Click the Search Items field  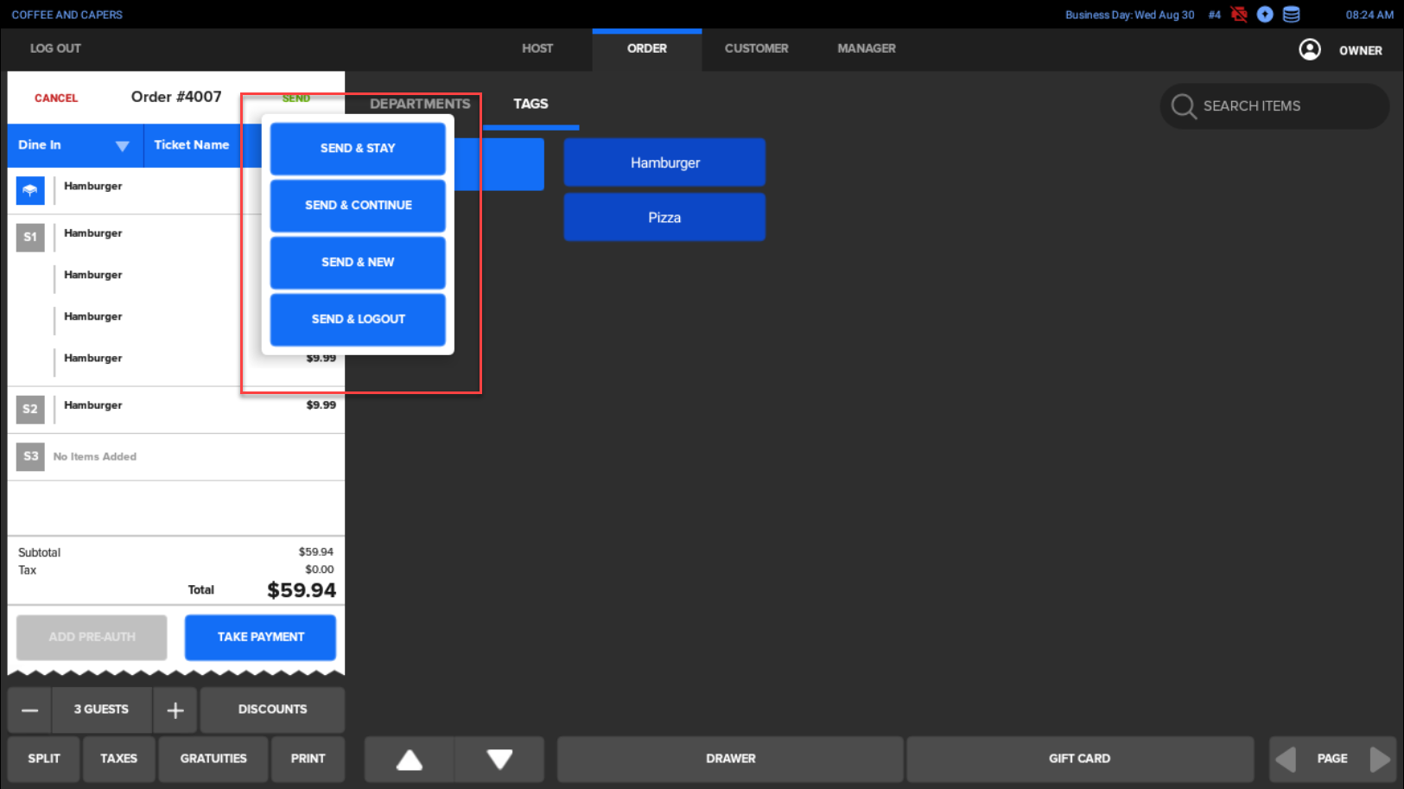click(1274, 106)
